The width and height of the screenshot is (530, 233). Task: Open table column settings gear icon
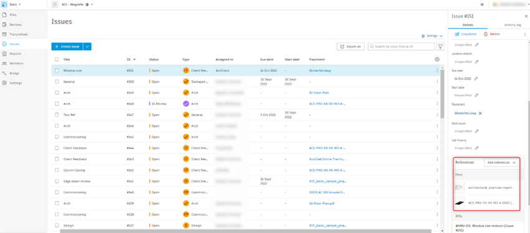point(437,59)
